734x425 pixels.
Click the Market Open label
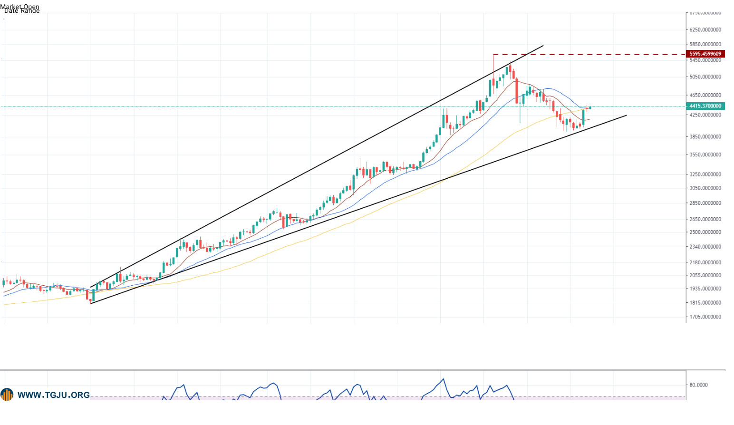click(x=20, y=7)
